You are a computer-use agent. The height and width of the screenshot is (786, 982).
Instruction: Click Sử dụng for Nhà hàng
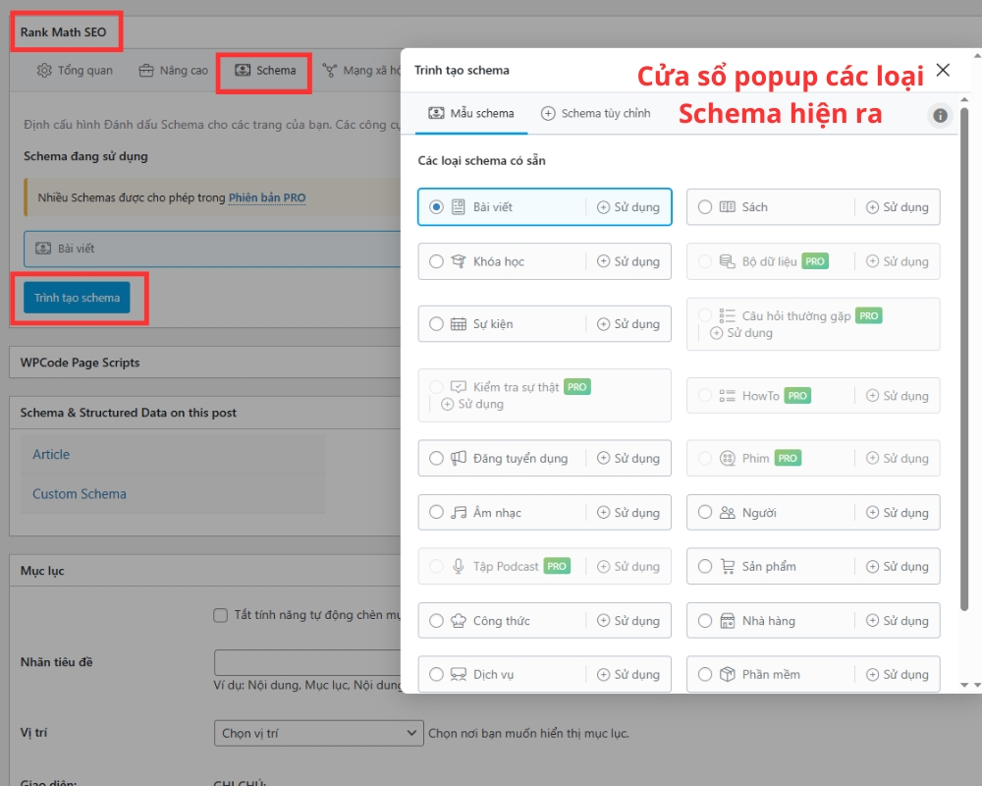point(898,621)
